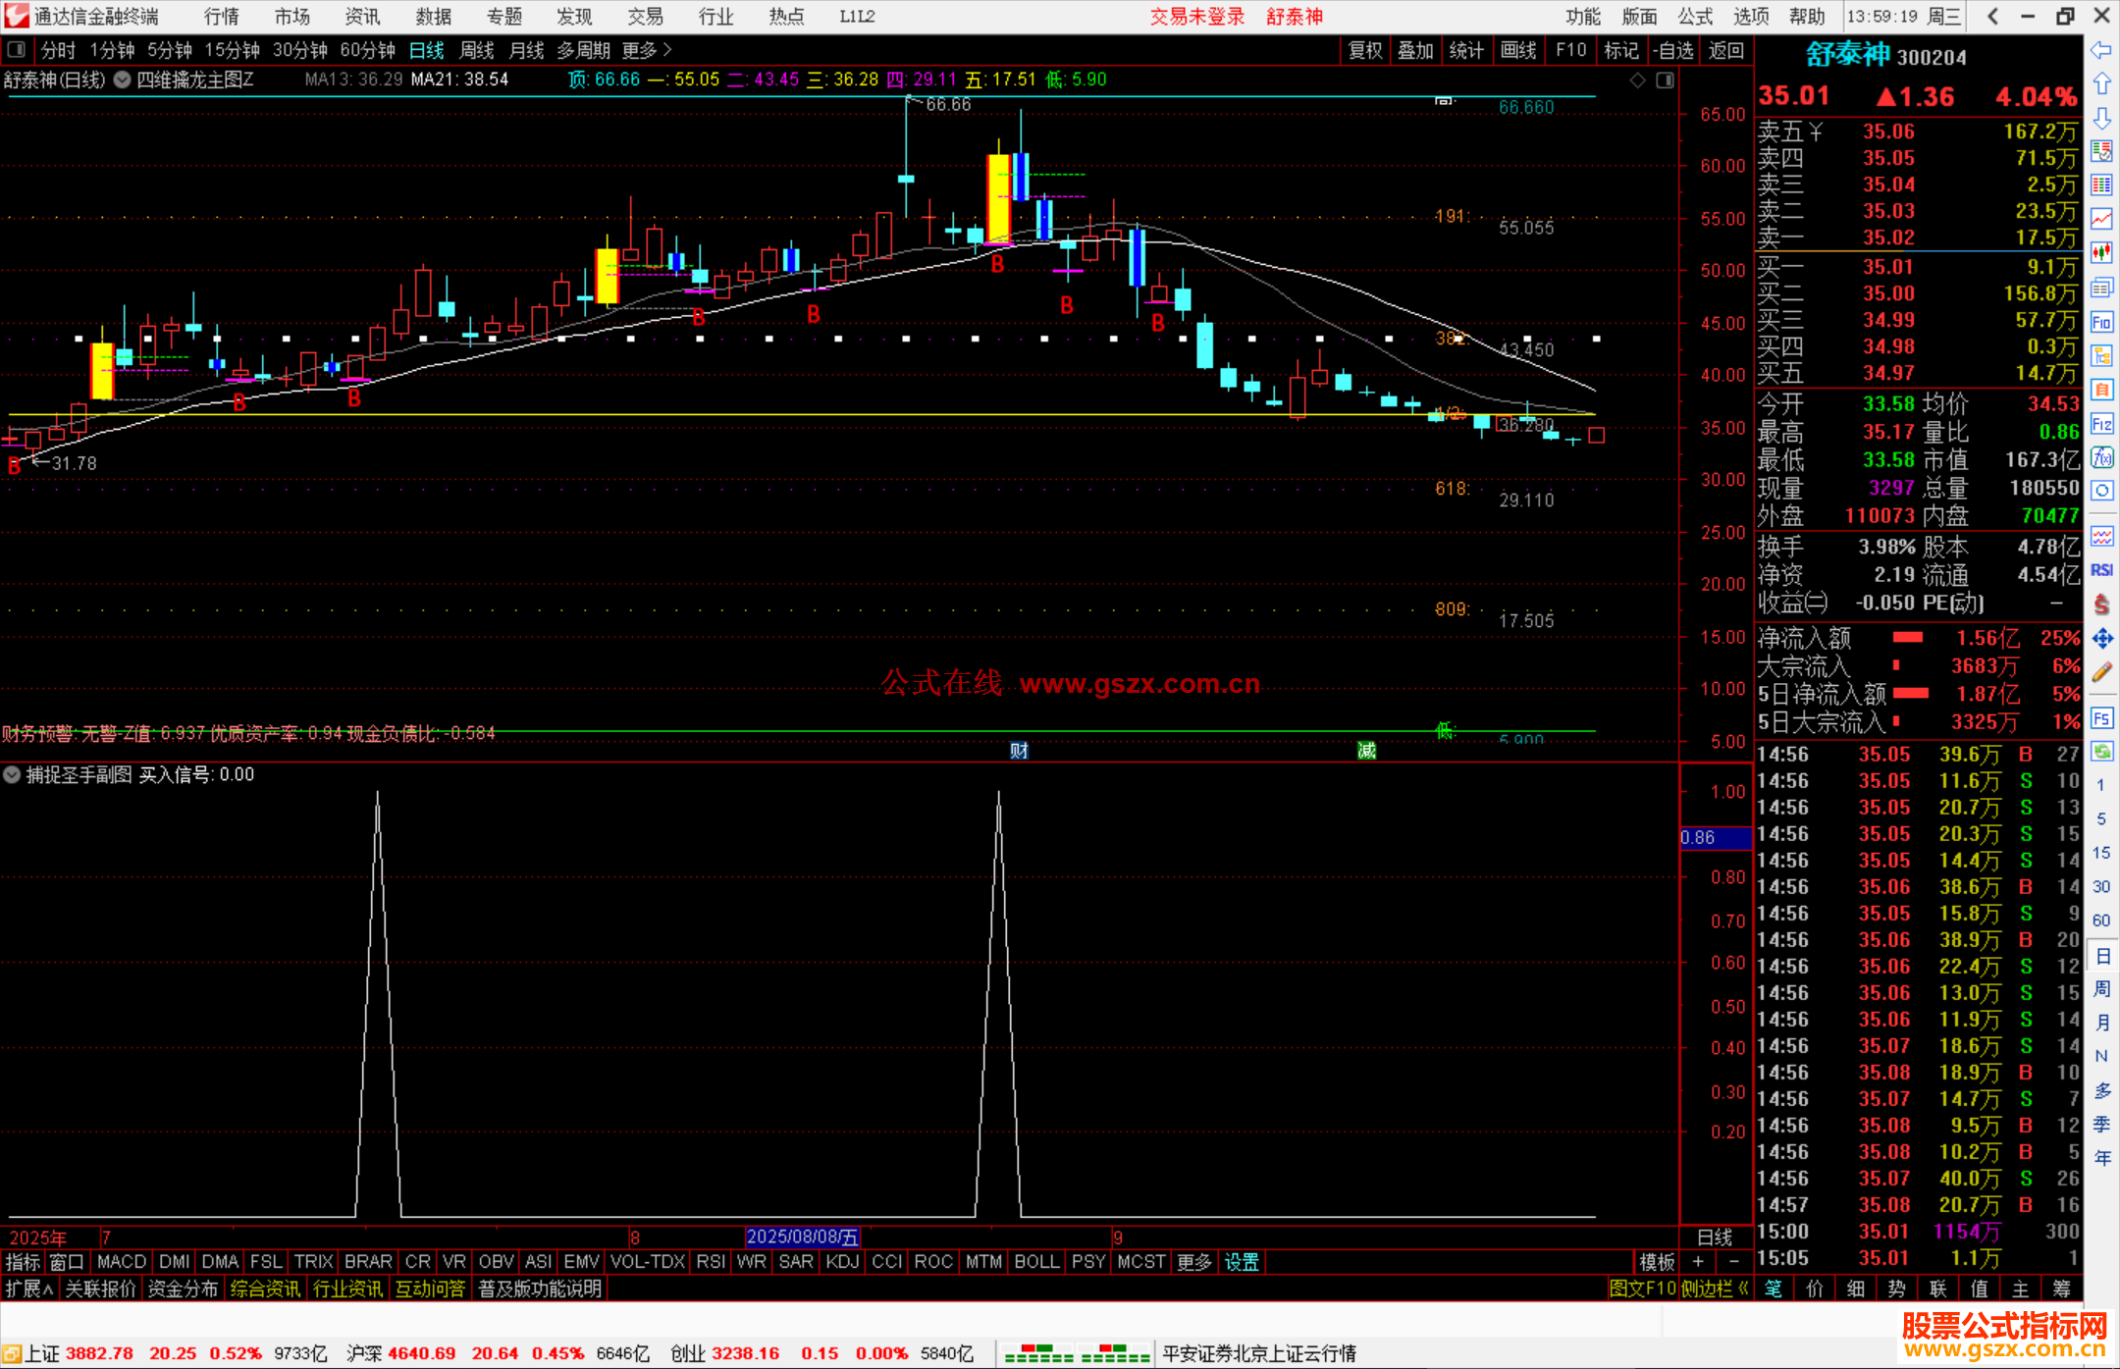
Task: Open the 行情 menu
Action: (x=221, y=17)
